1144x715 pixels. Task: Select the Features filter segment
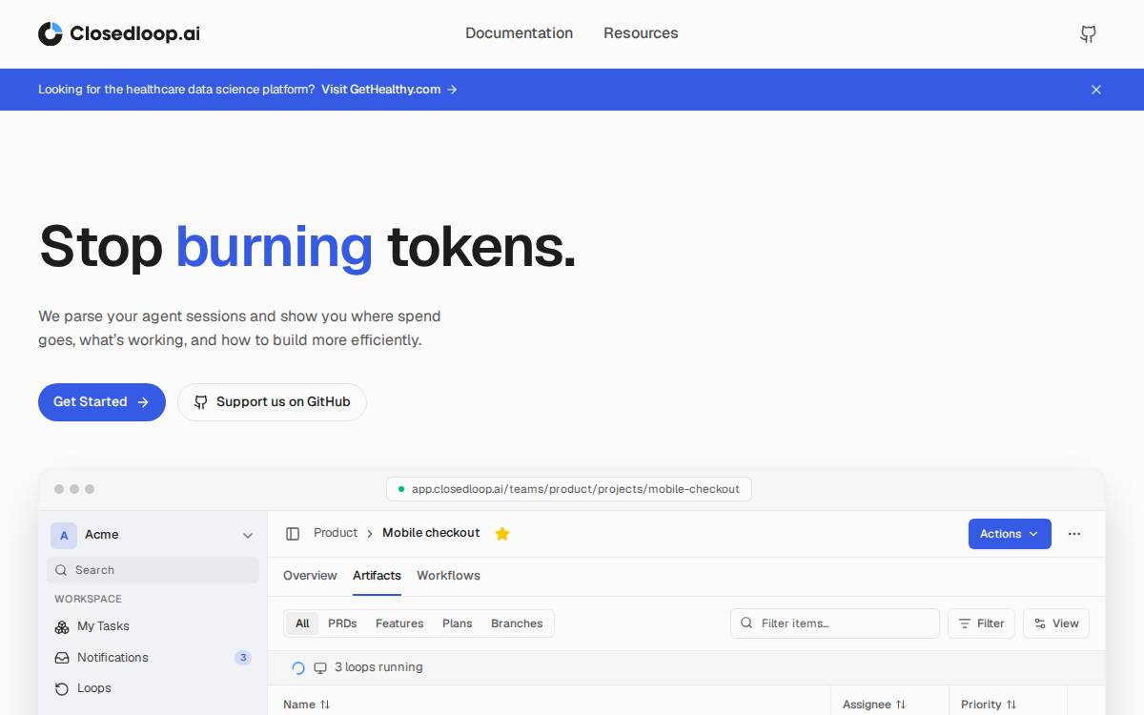click(399, 623)
